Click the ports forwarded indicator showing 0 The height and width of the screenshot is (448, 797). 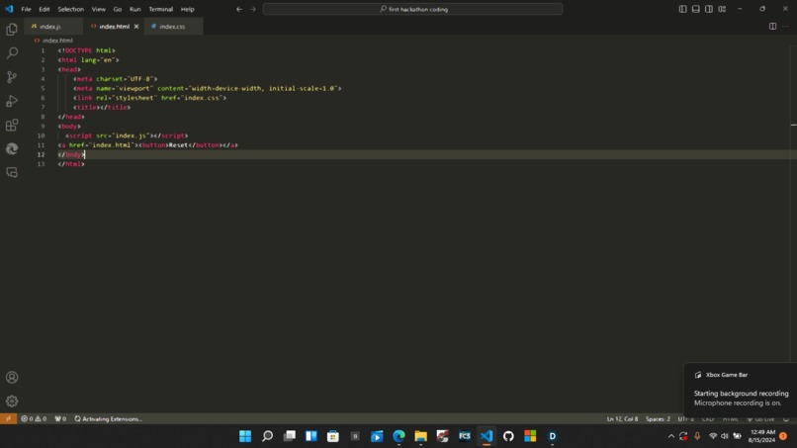[60, 419]
